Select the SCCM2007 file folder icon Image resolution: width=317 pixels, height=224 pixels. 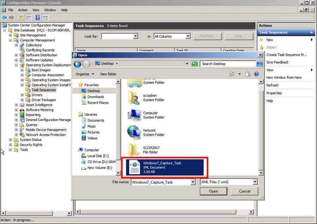[x=133, y=150]
